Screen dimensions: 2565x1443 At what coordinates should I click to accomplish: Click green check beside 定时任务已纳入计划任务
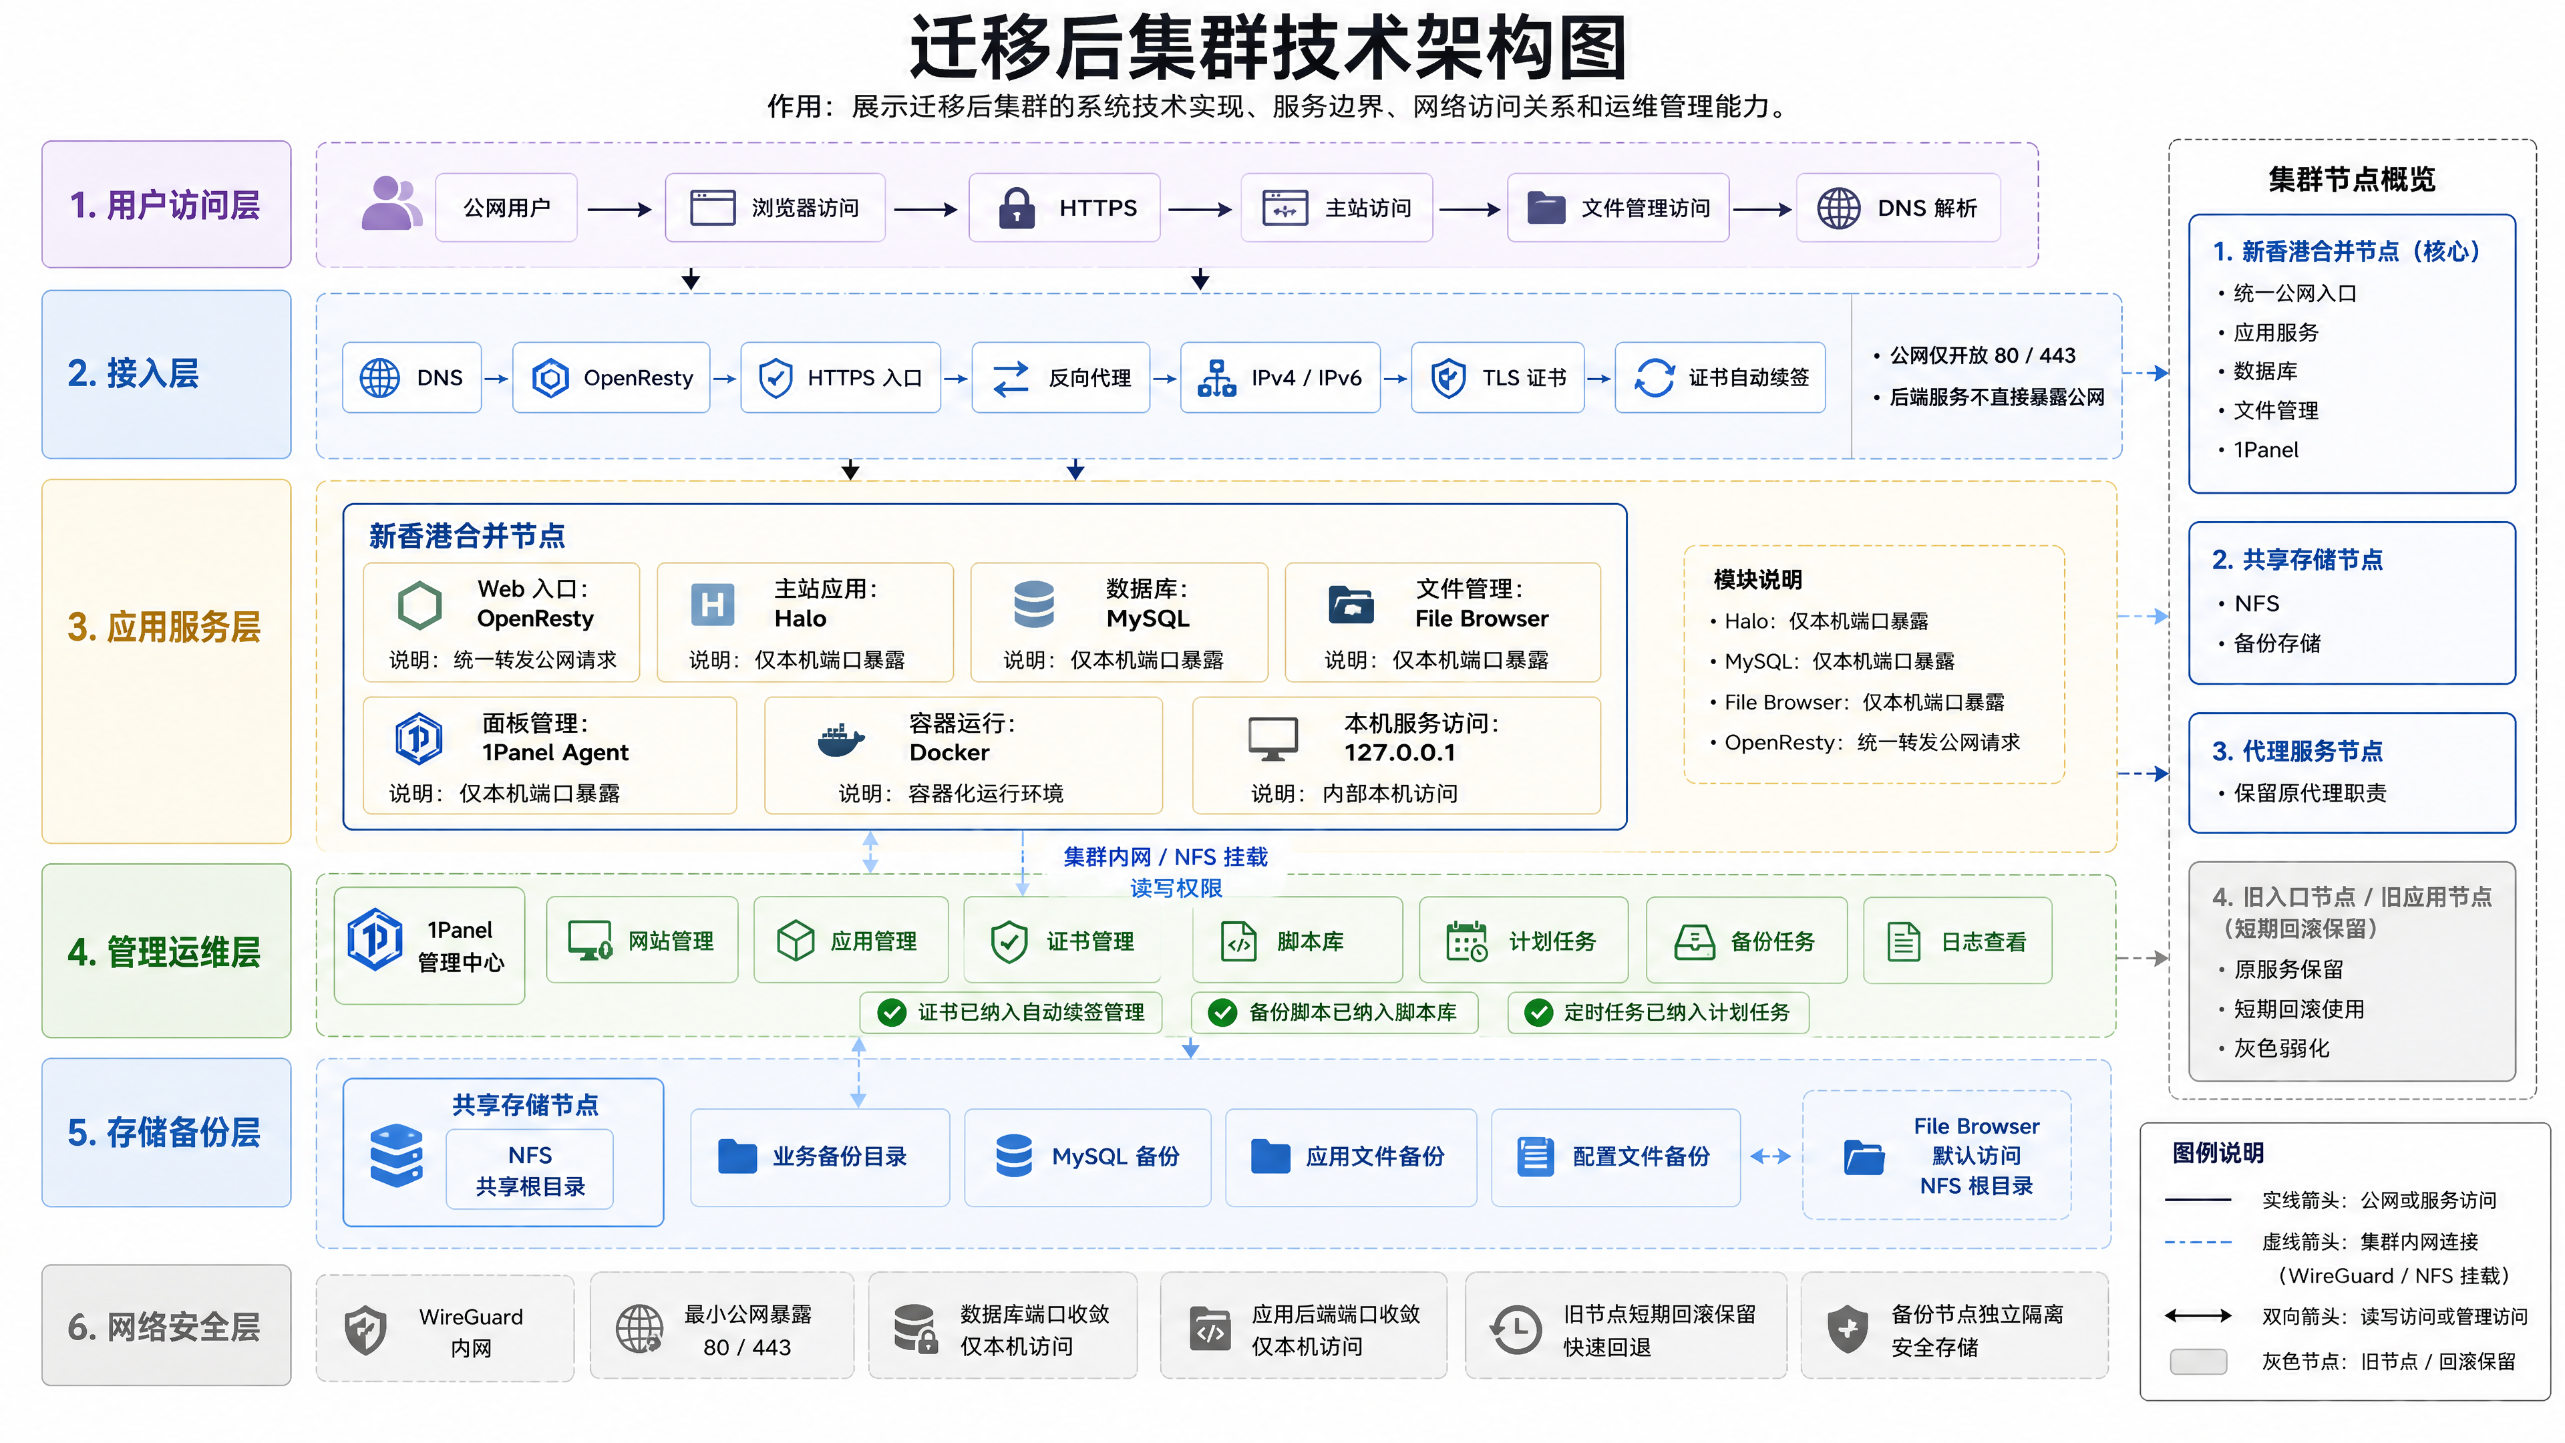click(1538, 1013)
